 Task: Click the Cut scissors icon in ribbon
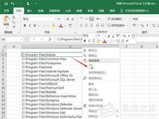(x=14, y=17)
